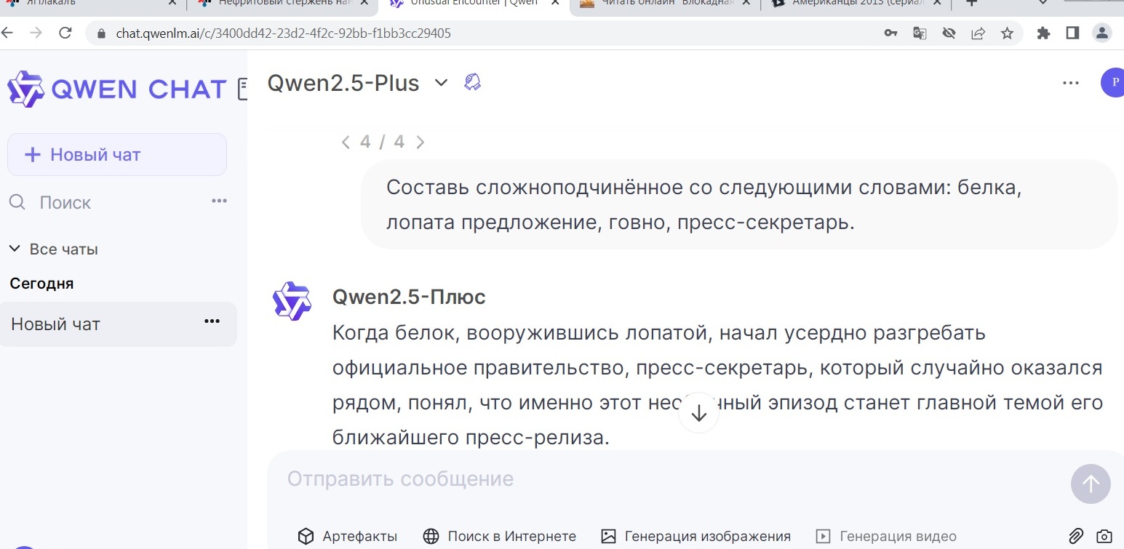Open the tab search chevron
This screenshot has height=549, width=1124.
pos(1043,4)
